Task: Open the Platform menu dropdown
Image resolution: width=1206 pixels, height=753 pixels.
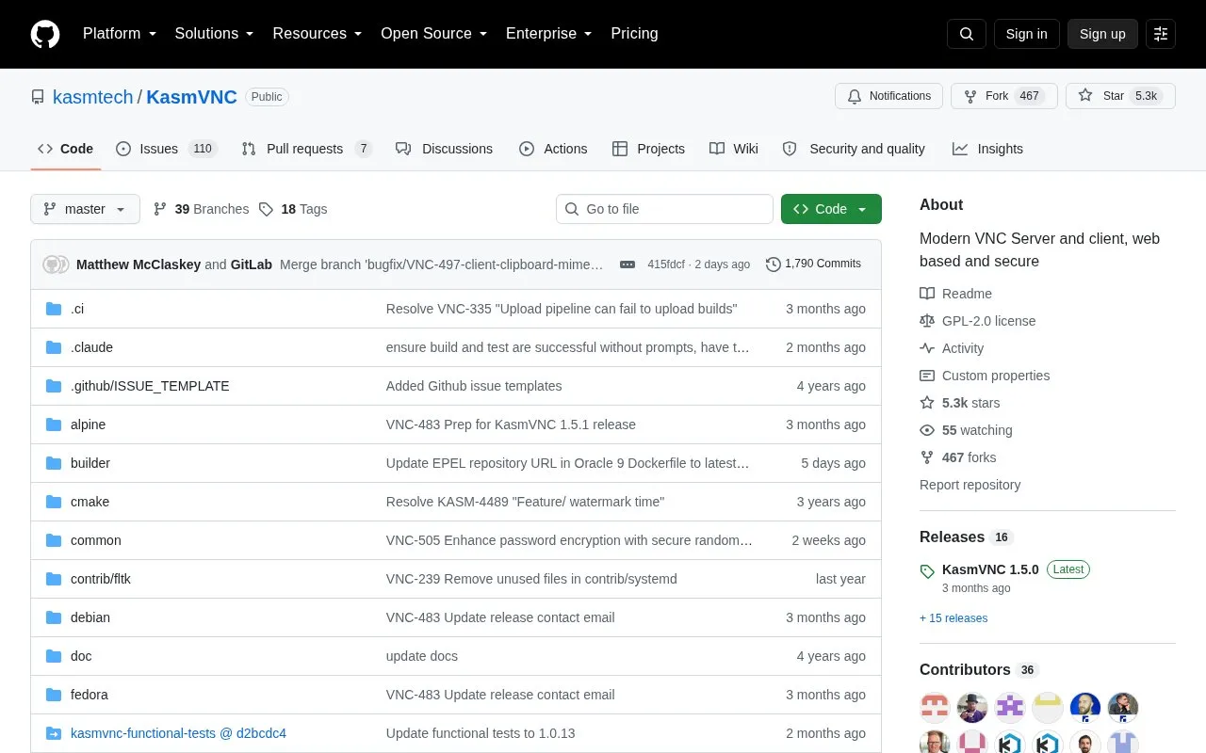Action: (120, 34)
